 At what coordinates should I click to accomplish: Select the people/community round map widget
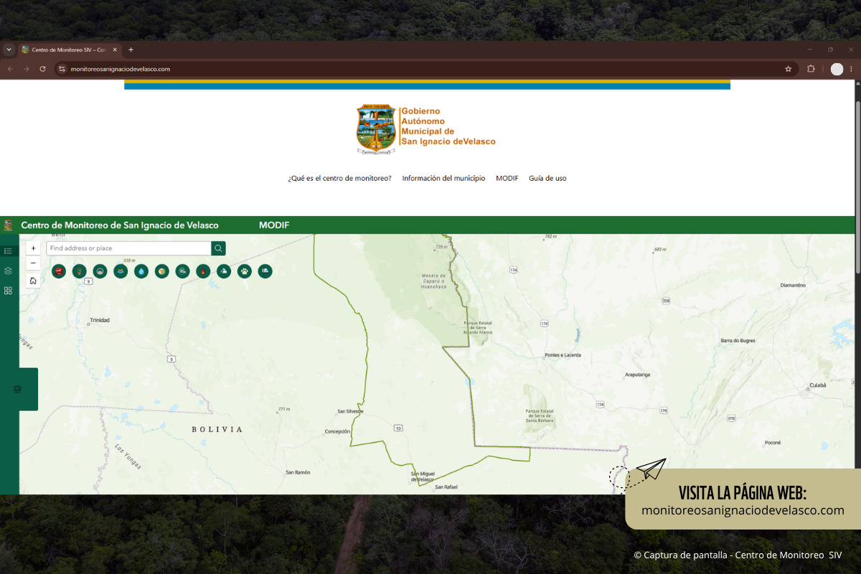pyautogui.click(x=121, y=271)
